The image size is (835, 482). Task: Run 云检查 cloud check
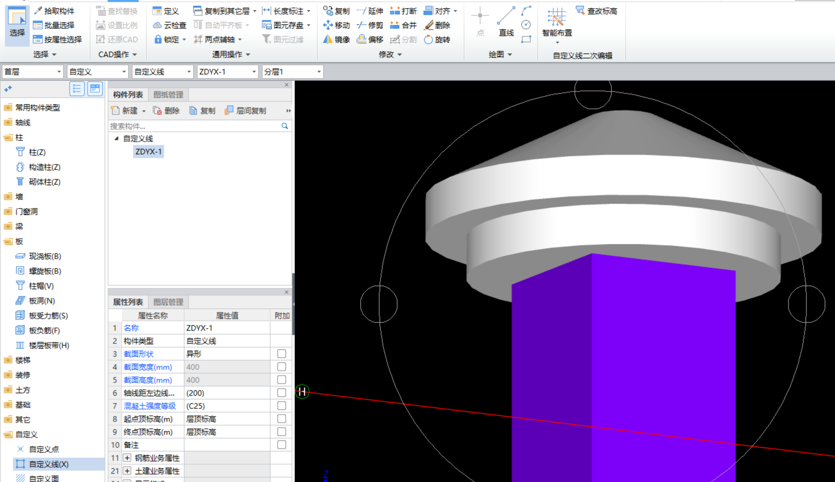[x=170, y=25]
